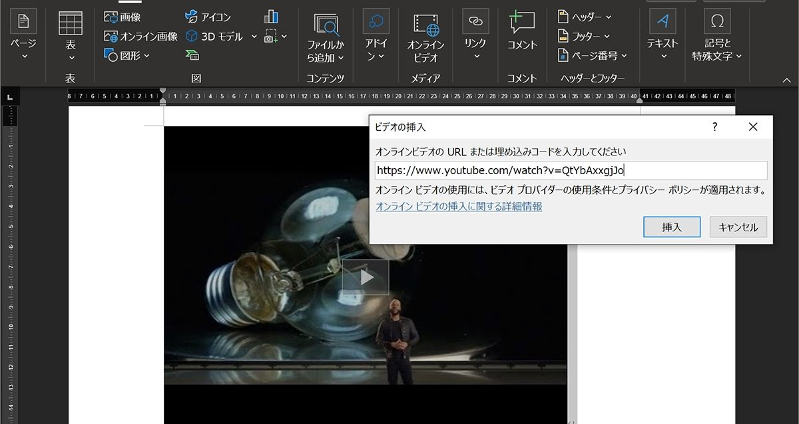
Task: Open the オンライン ビデオの挿入に関する詳細情報 link
Action: [x=459, y=207]
